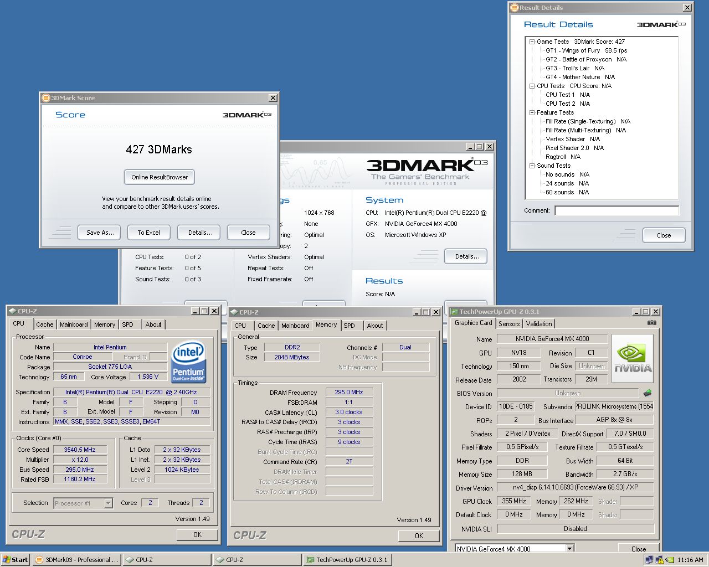Select the Fill Rate (Single-Texturing) row
The height and width of the screenshot is (567, 709).
click(x=588, y=121)
